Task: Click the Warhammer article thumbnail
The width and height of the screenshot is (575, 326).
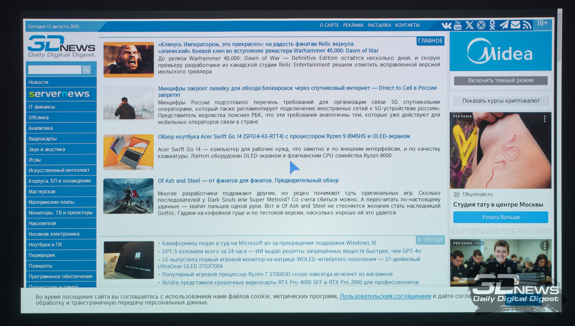Action: 129,60
